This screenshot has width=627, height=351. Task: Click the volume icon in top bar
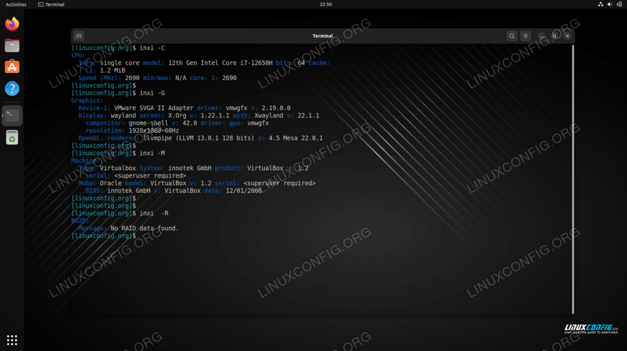tap(610, 4)
